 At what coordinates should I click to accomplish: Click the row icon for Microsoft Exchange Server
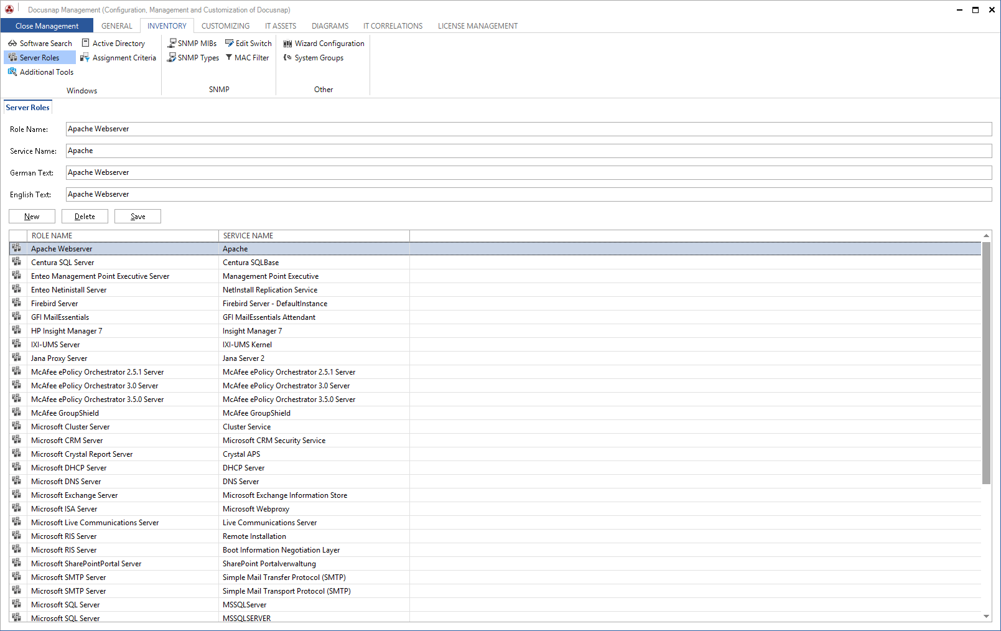17,495
